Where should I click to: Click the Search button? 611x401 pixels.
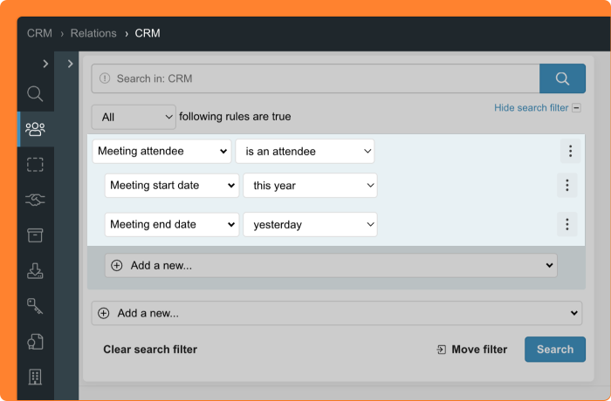[555, 350]
